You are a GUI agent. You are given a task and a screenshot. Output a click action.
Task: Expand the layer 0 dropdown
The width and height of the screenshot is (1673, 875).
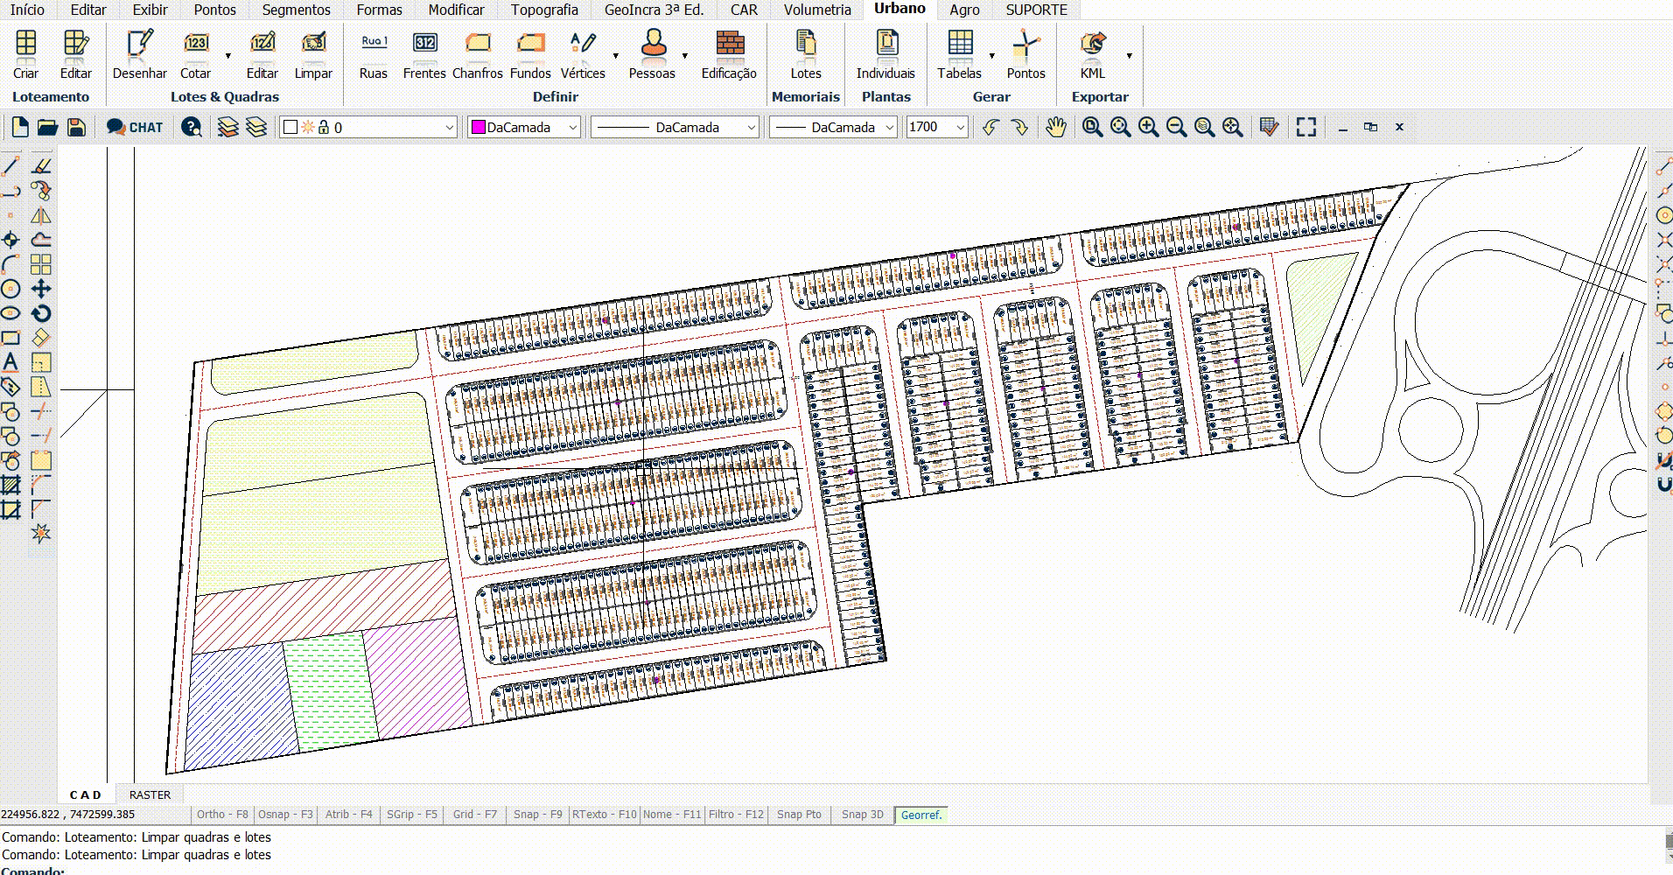(x=449, y=128)
